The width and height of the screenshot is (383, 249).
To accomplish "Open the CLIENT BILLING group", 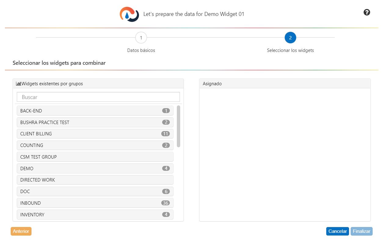I will point(95,134).
